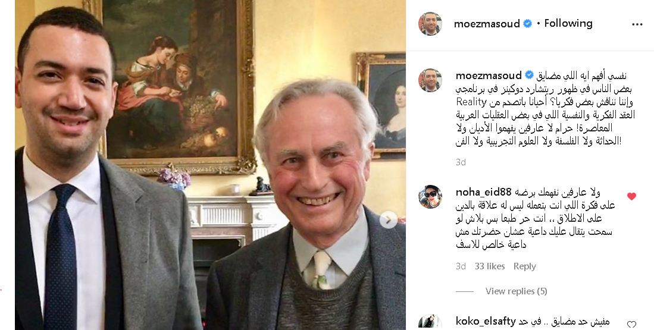Open koko_elsafty username link
654x330 pixels.
point(486,321)
